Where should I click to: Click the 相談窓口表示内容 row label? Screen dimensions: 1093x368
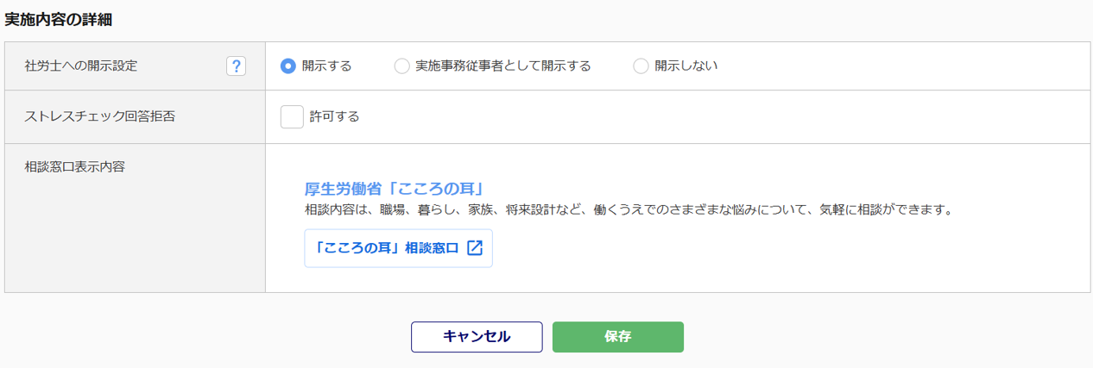tap(75, 166)
